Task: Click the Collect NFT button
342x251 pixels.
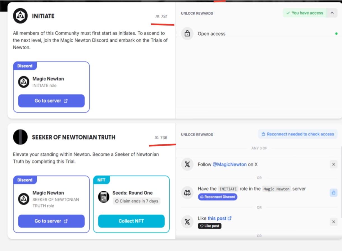Action: tap(131, 221)
